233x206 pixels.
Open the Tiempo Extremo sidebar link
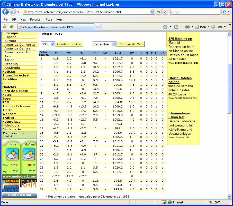16,106
